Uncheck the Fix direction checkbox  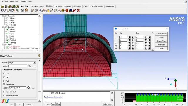click(x=4, y=84)
